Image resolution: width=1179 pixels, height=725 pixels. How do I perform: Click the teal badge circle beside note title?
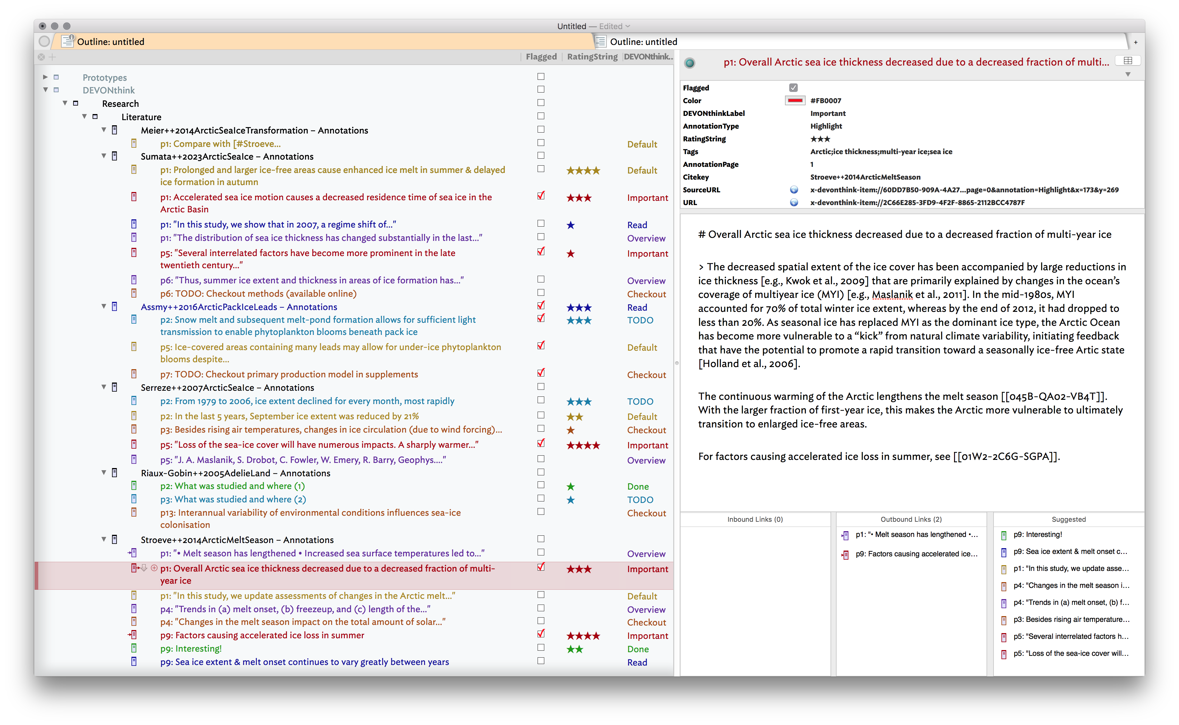(x=690, y=63)
